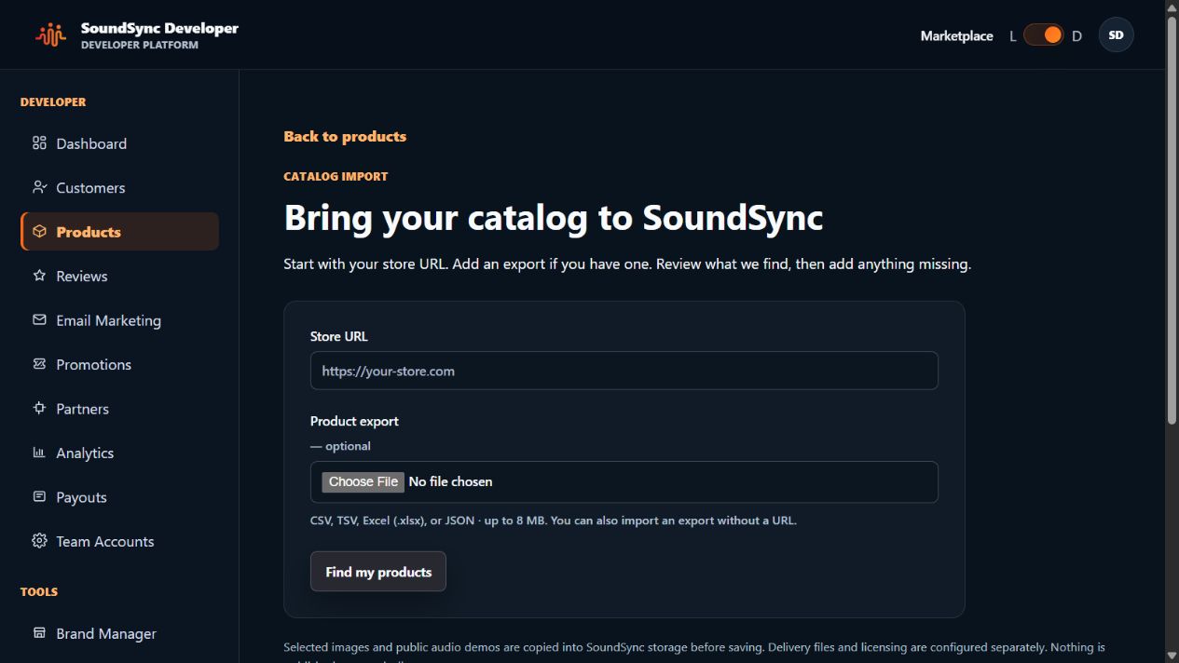Open Email Marketing from sidebar

tap(119, 320)
